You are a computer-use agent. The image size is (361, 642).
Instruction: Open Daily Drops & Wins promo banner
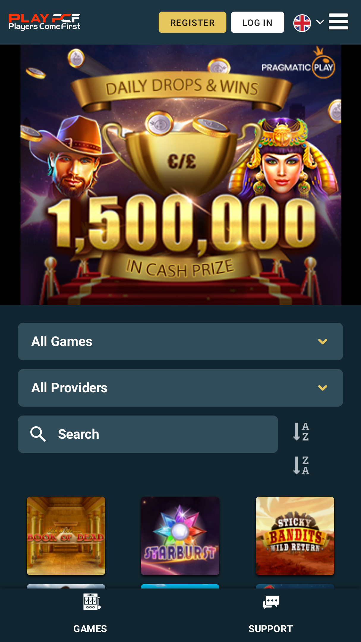tap(181, 175)
